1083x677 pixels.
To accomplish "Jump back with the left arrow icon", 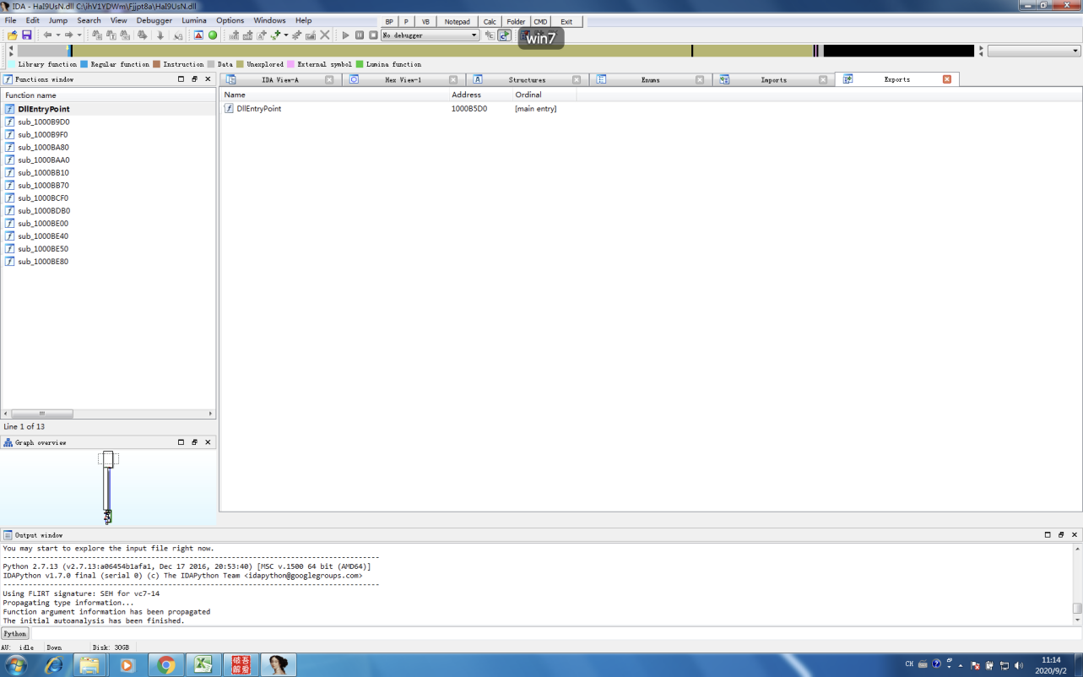I will pyautogui.click(x=47, y=35).
